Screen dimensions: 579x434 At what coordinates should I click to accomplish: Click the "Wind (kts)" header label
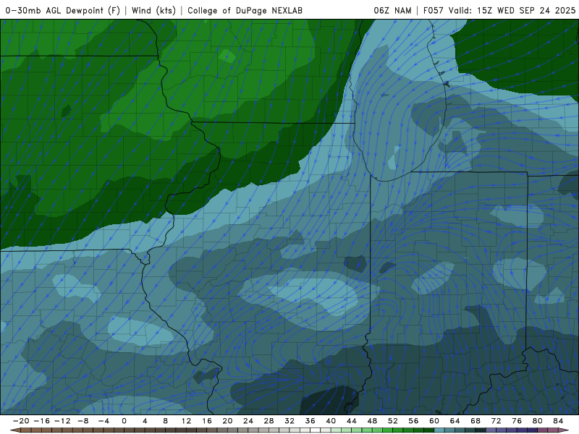(153, 10)
